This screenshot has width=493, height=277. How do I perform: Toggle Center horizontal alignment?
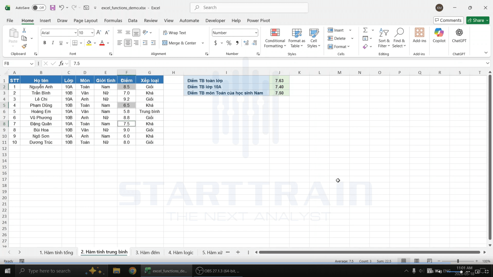coord(128,43)
